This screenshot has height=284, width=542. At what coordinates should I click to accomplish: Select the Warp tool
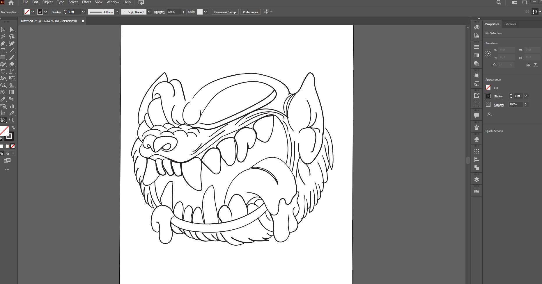[x=3, y=78]
